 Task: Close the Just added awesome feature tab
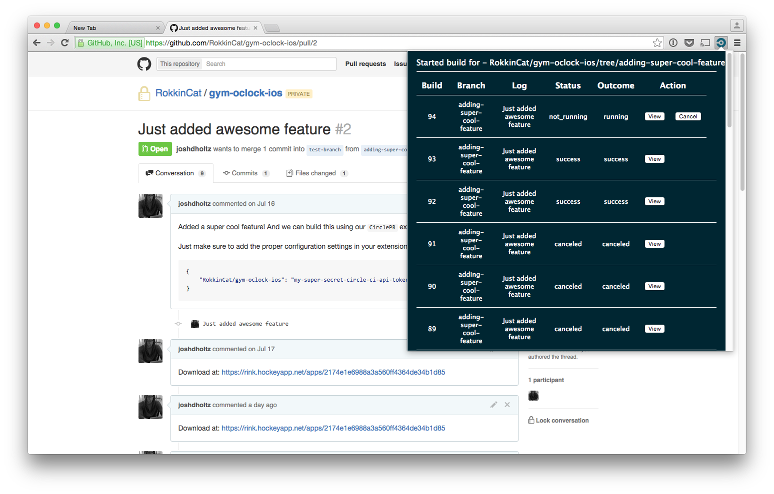pos(255,28)
